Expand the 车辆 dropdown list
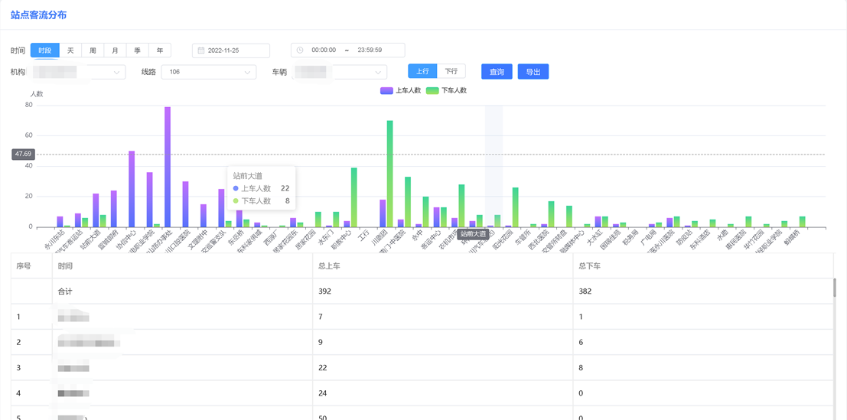Screen dimensions: 847x420 (377, 72)
